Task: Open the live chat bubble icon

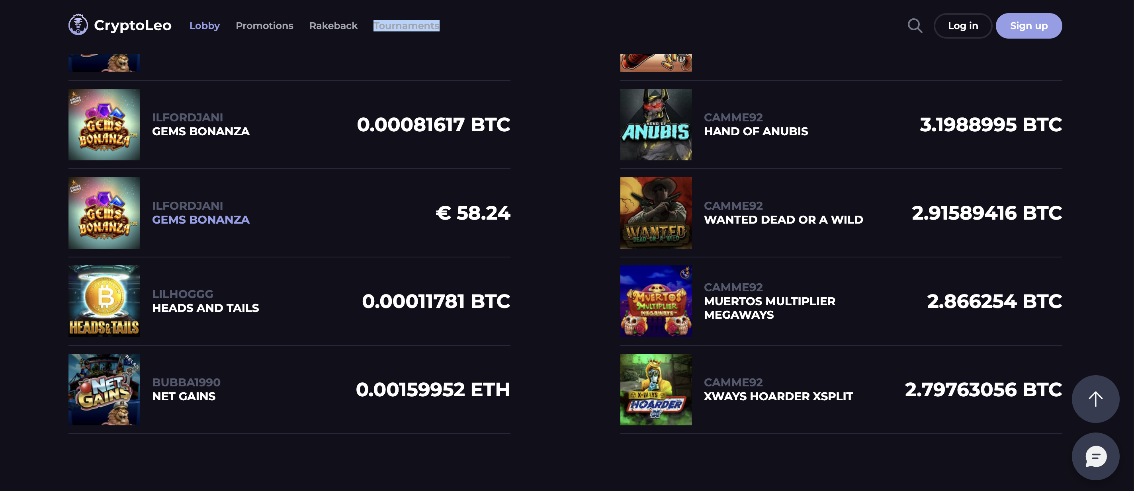Action: [1095, 456]
